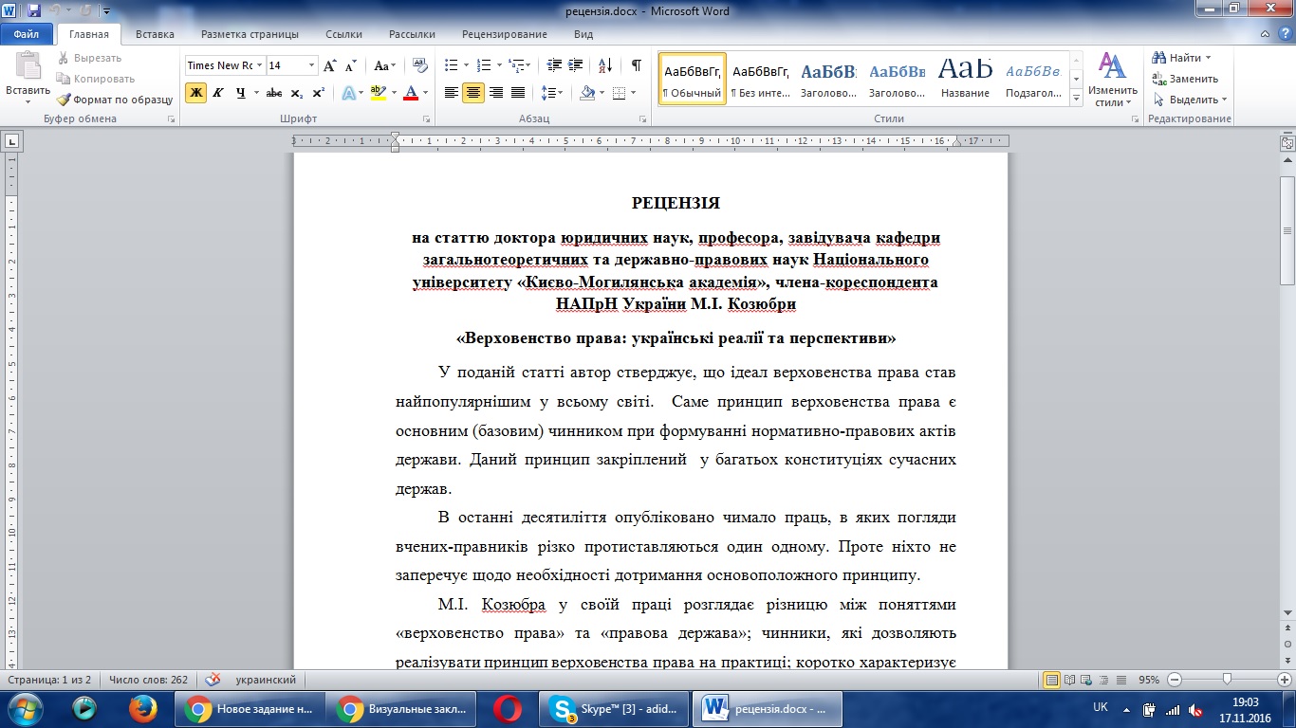Screen dimensions: 1296x728
Task: Apply the yellow text highlight color
Action: (377, 92)
